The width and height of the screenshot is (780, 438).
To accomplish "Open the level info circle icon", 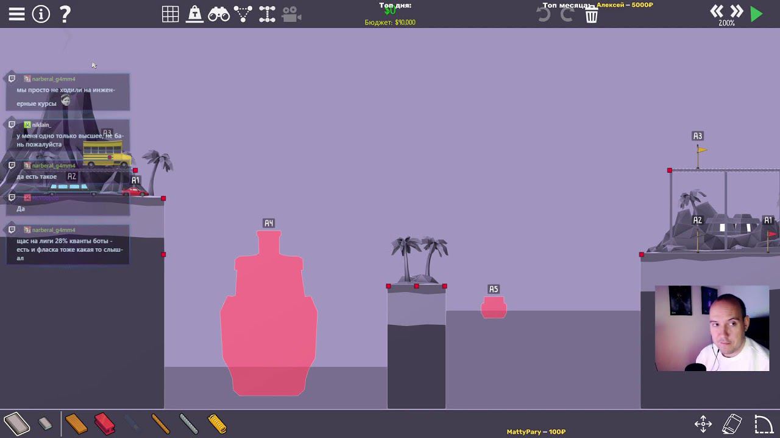I will (x=41, y=14).
